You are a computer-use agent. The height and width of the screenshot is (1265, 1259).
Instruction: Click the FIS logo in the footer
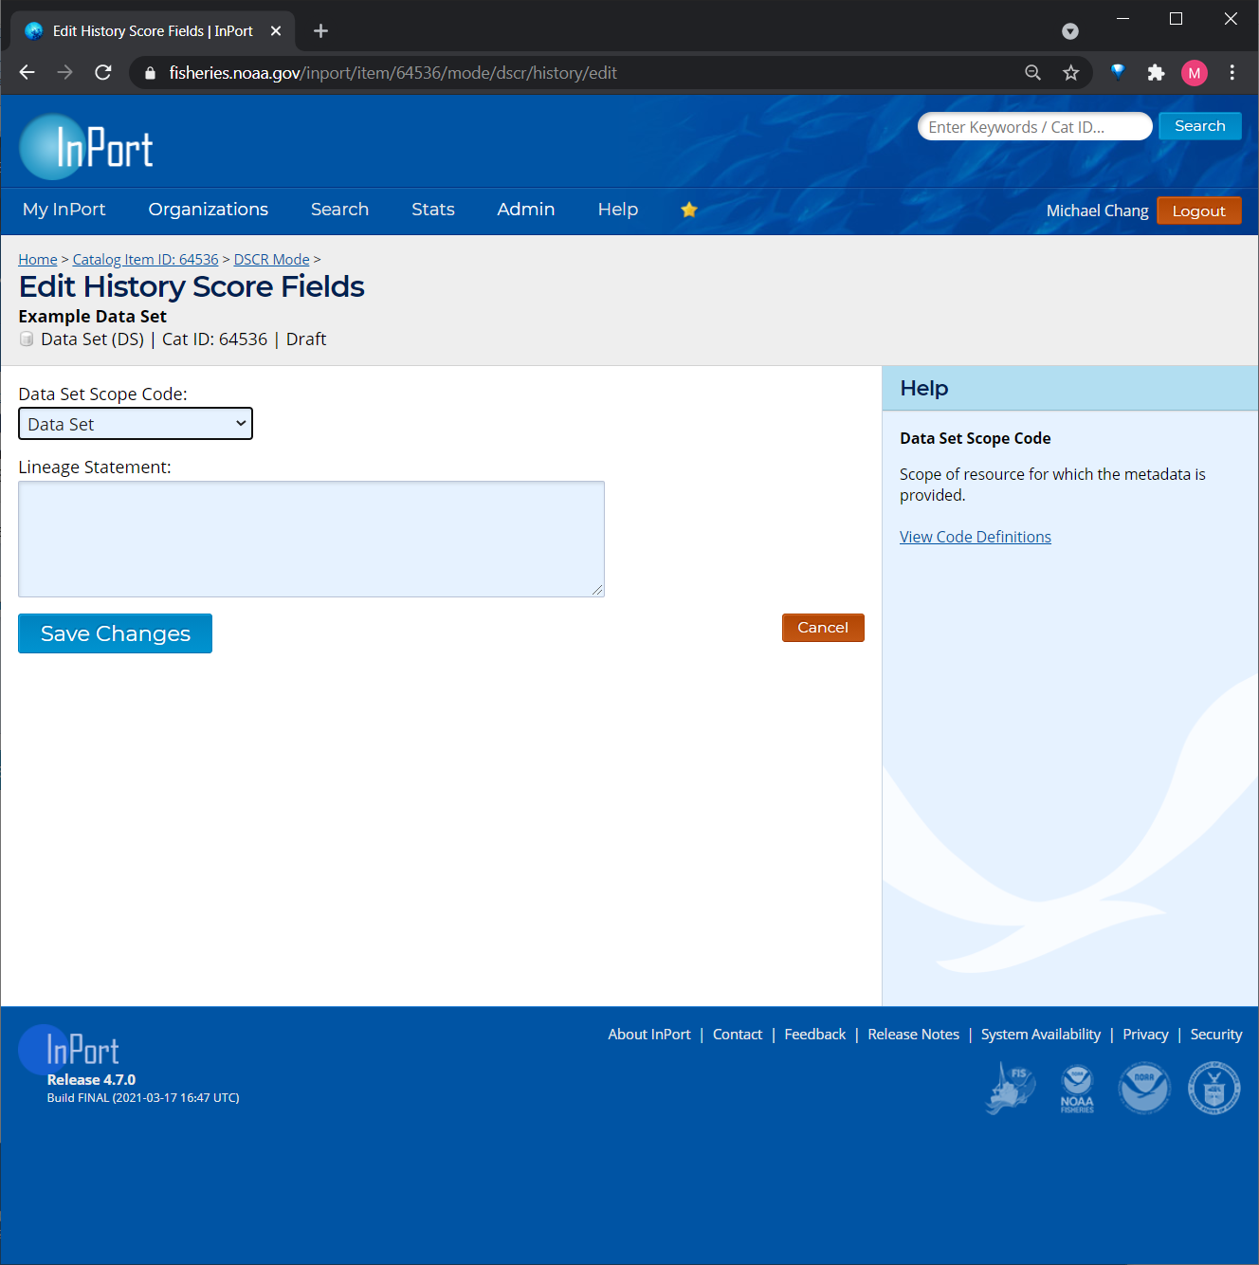click(1012, 1088)
